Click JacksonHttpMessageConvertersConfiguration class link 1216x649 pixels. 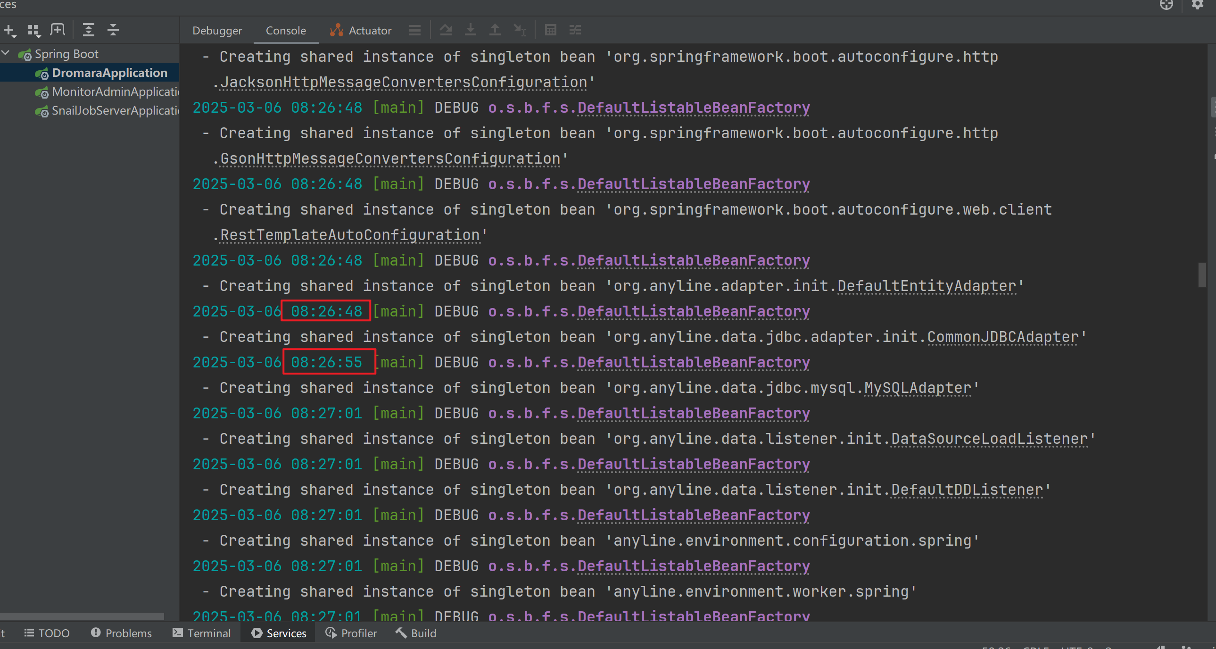click(x=404, y=83)
